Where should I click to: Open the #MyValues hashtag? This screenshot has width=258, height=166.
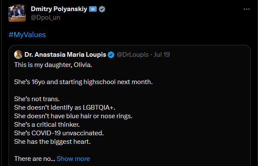pyautogui.click(x=27, y=35)
